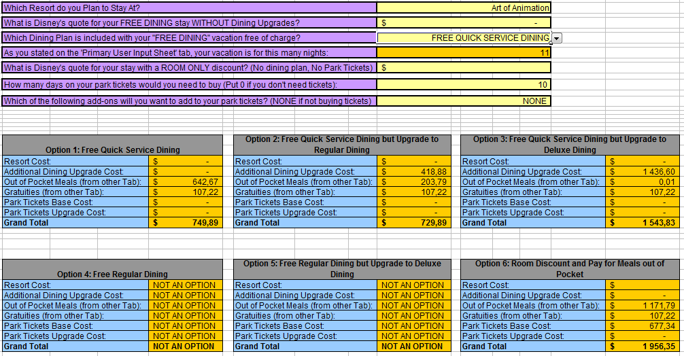Click Option 3 Additional Dining Upgrade Cost 1 436,60
This screenshot has height=356, width=684.
(642, 172)
